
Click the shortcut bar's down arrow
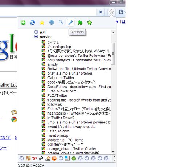114,160
